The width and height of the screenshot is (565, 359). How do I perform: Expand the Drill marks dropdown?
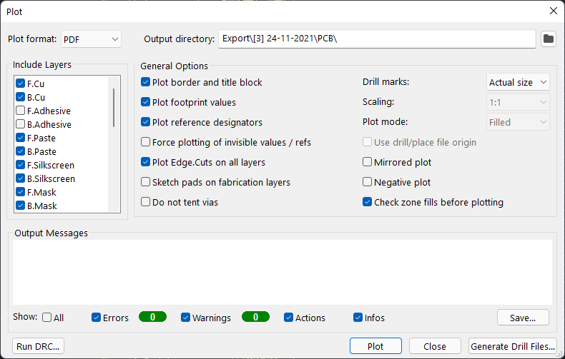click(x=518, y=82)
